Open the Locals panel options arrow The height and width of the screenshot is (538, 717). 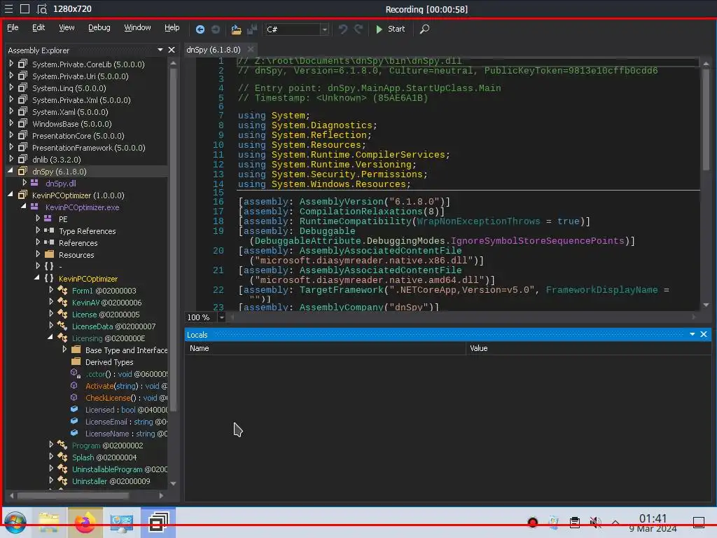click(692, 334)
